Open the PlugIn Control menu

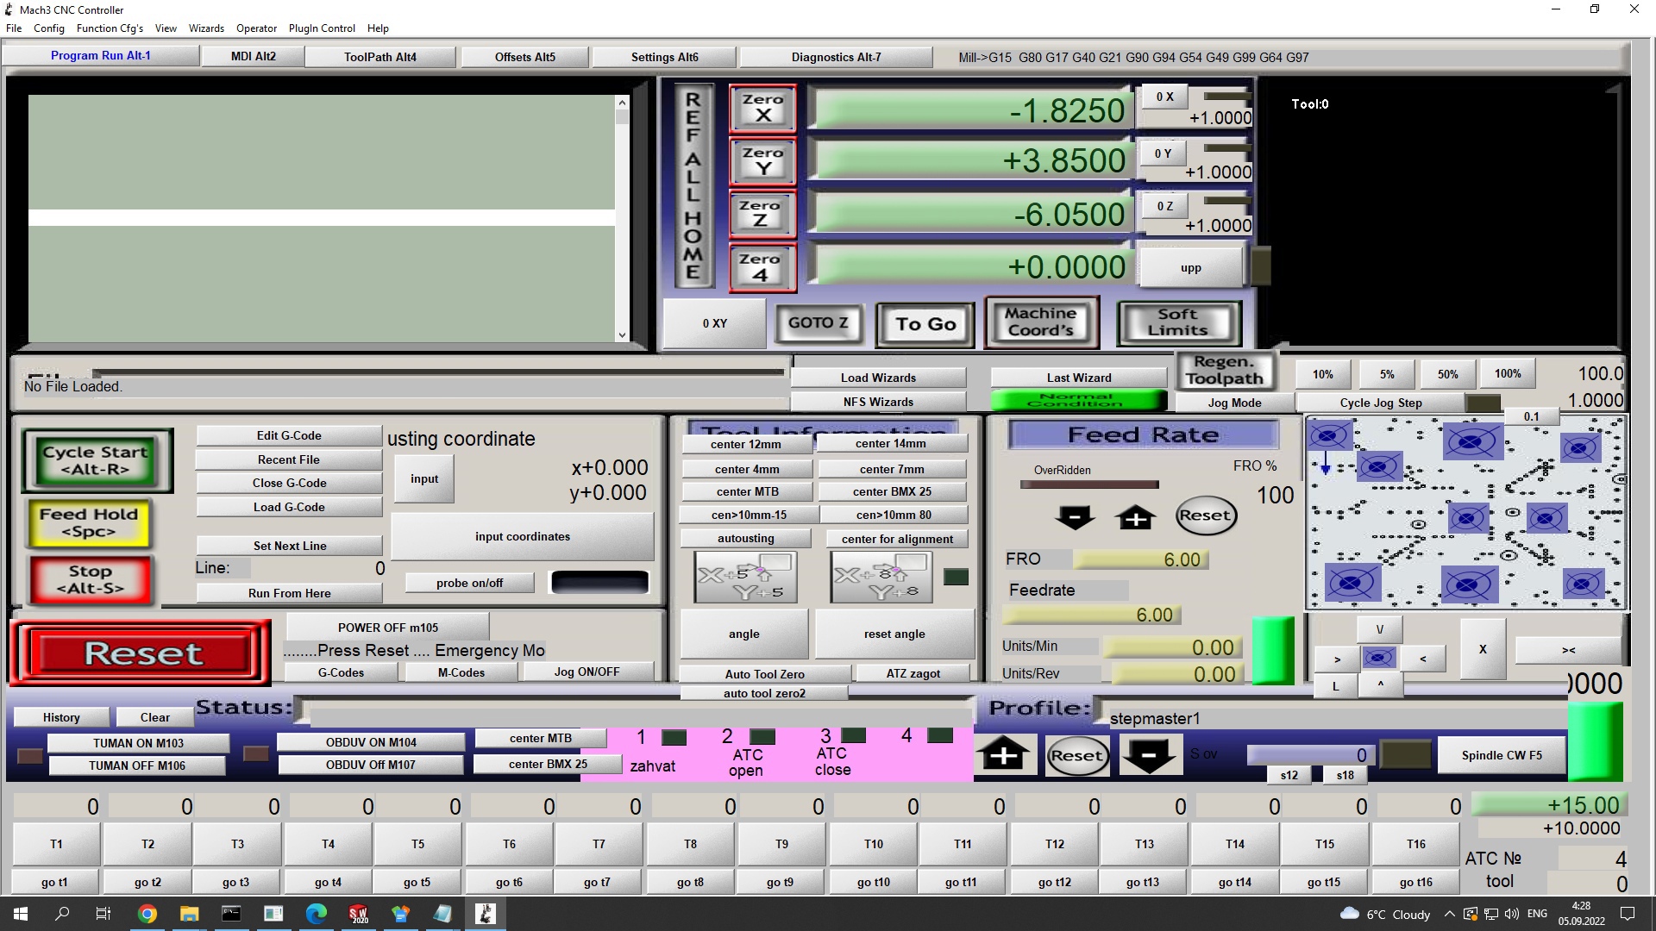click(x=322, y=28)
